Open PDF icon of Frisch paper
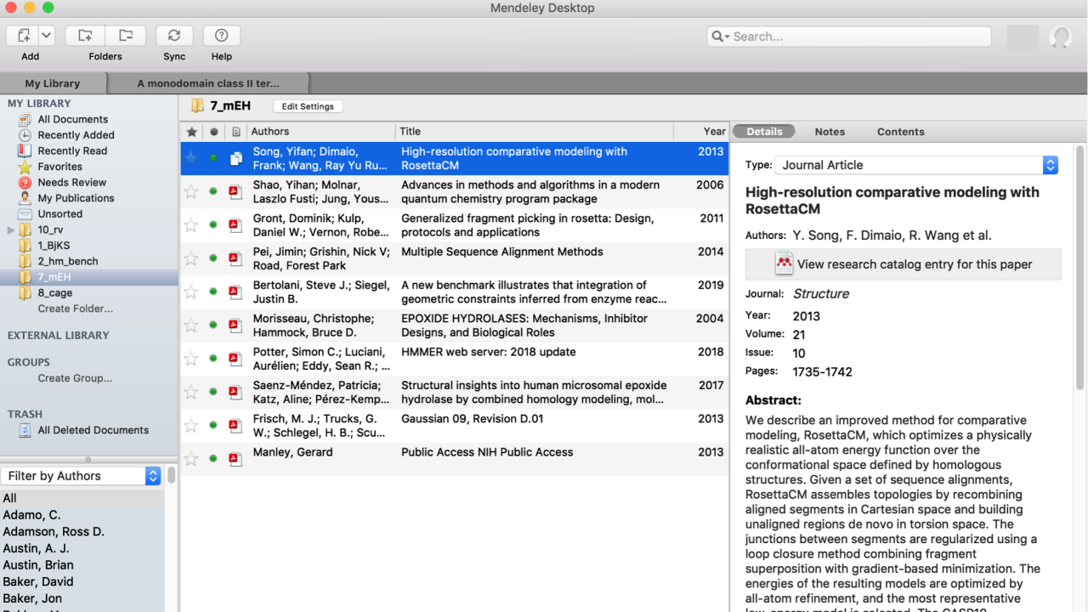1088x612 pixels. point(235,426)
